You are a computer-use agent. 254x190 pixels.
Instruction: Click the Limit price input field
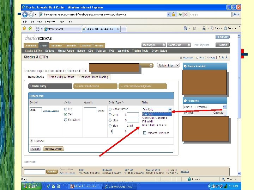click(x=133, y=115)
